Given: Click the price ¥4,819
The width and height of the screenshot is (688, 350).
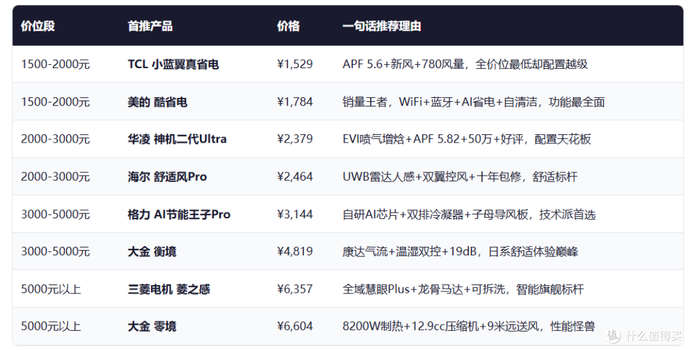Looking at the screenshot, I should [295, 252].
